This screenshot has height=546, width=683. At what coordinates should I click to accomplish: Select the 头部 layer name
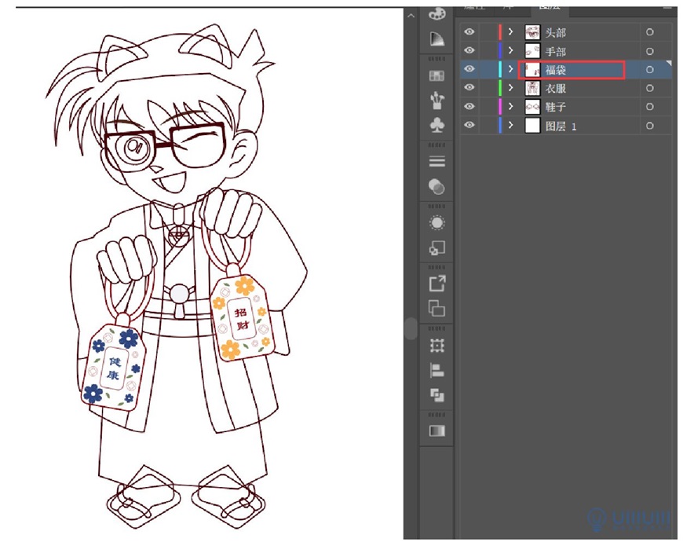[555, 32]
